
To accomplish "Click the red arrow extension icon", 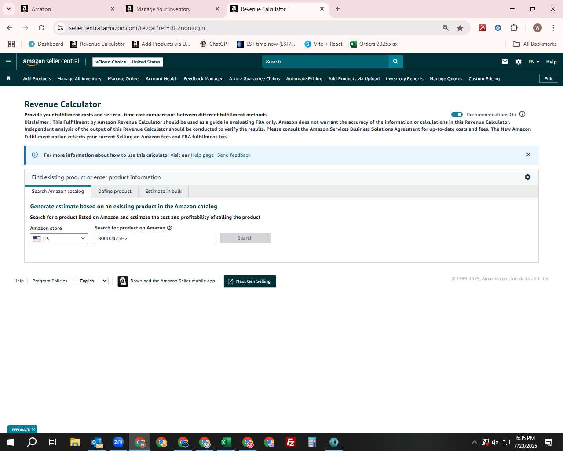I will [482, 28].
